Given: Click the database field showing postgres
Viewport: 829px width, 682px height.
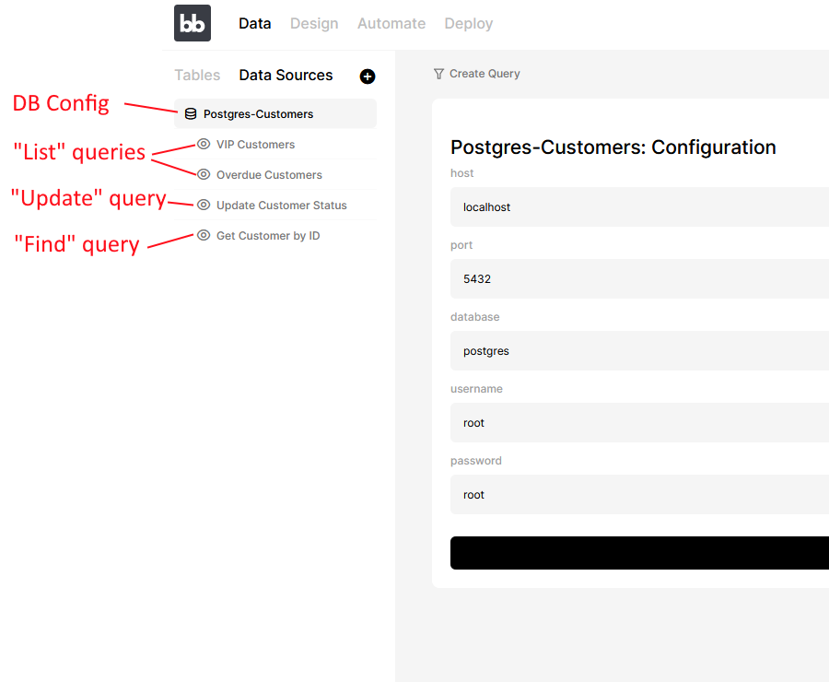Looking at the screenshot, I should click(x=639, y=350).
